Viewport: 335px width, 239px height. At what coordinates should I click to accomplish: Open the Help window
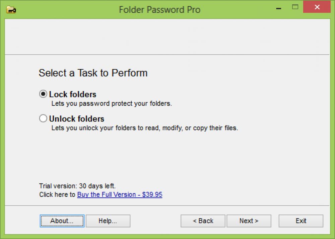pyautogui.click(x=108, y=221)
